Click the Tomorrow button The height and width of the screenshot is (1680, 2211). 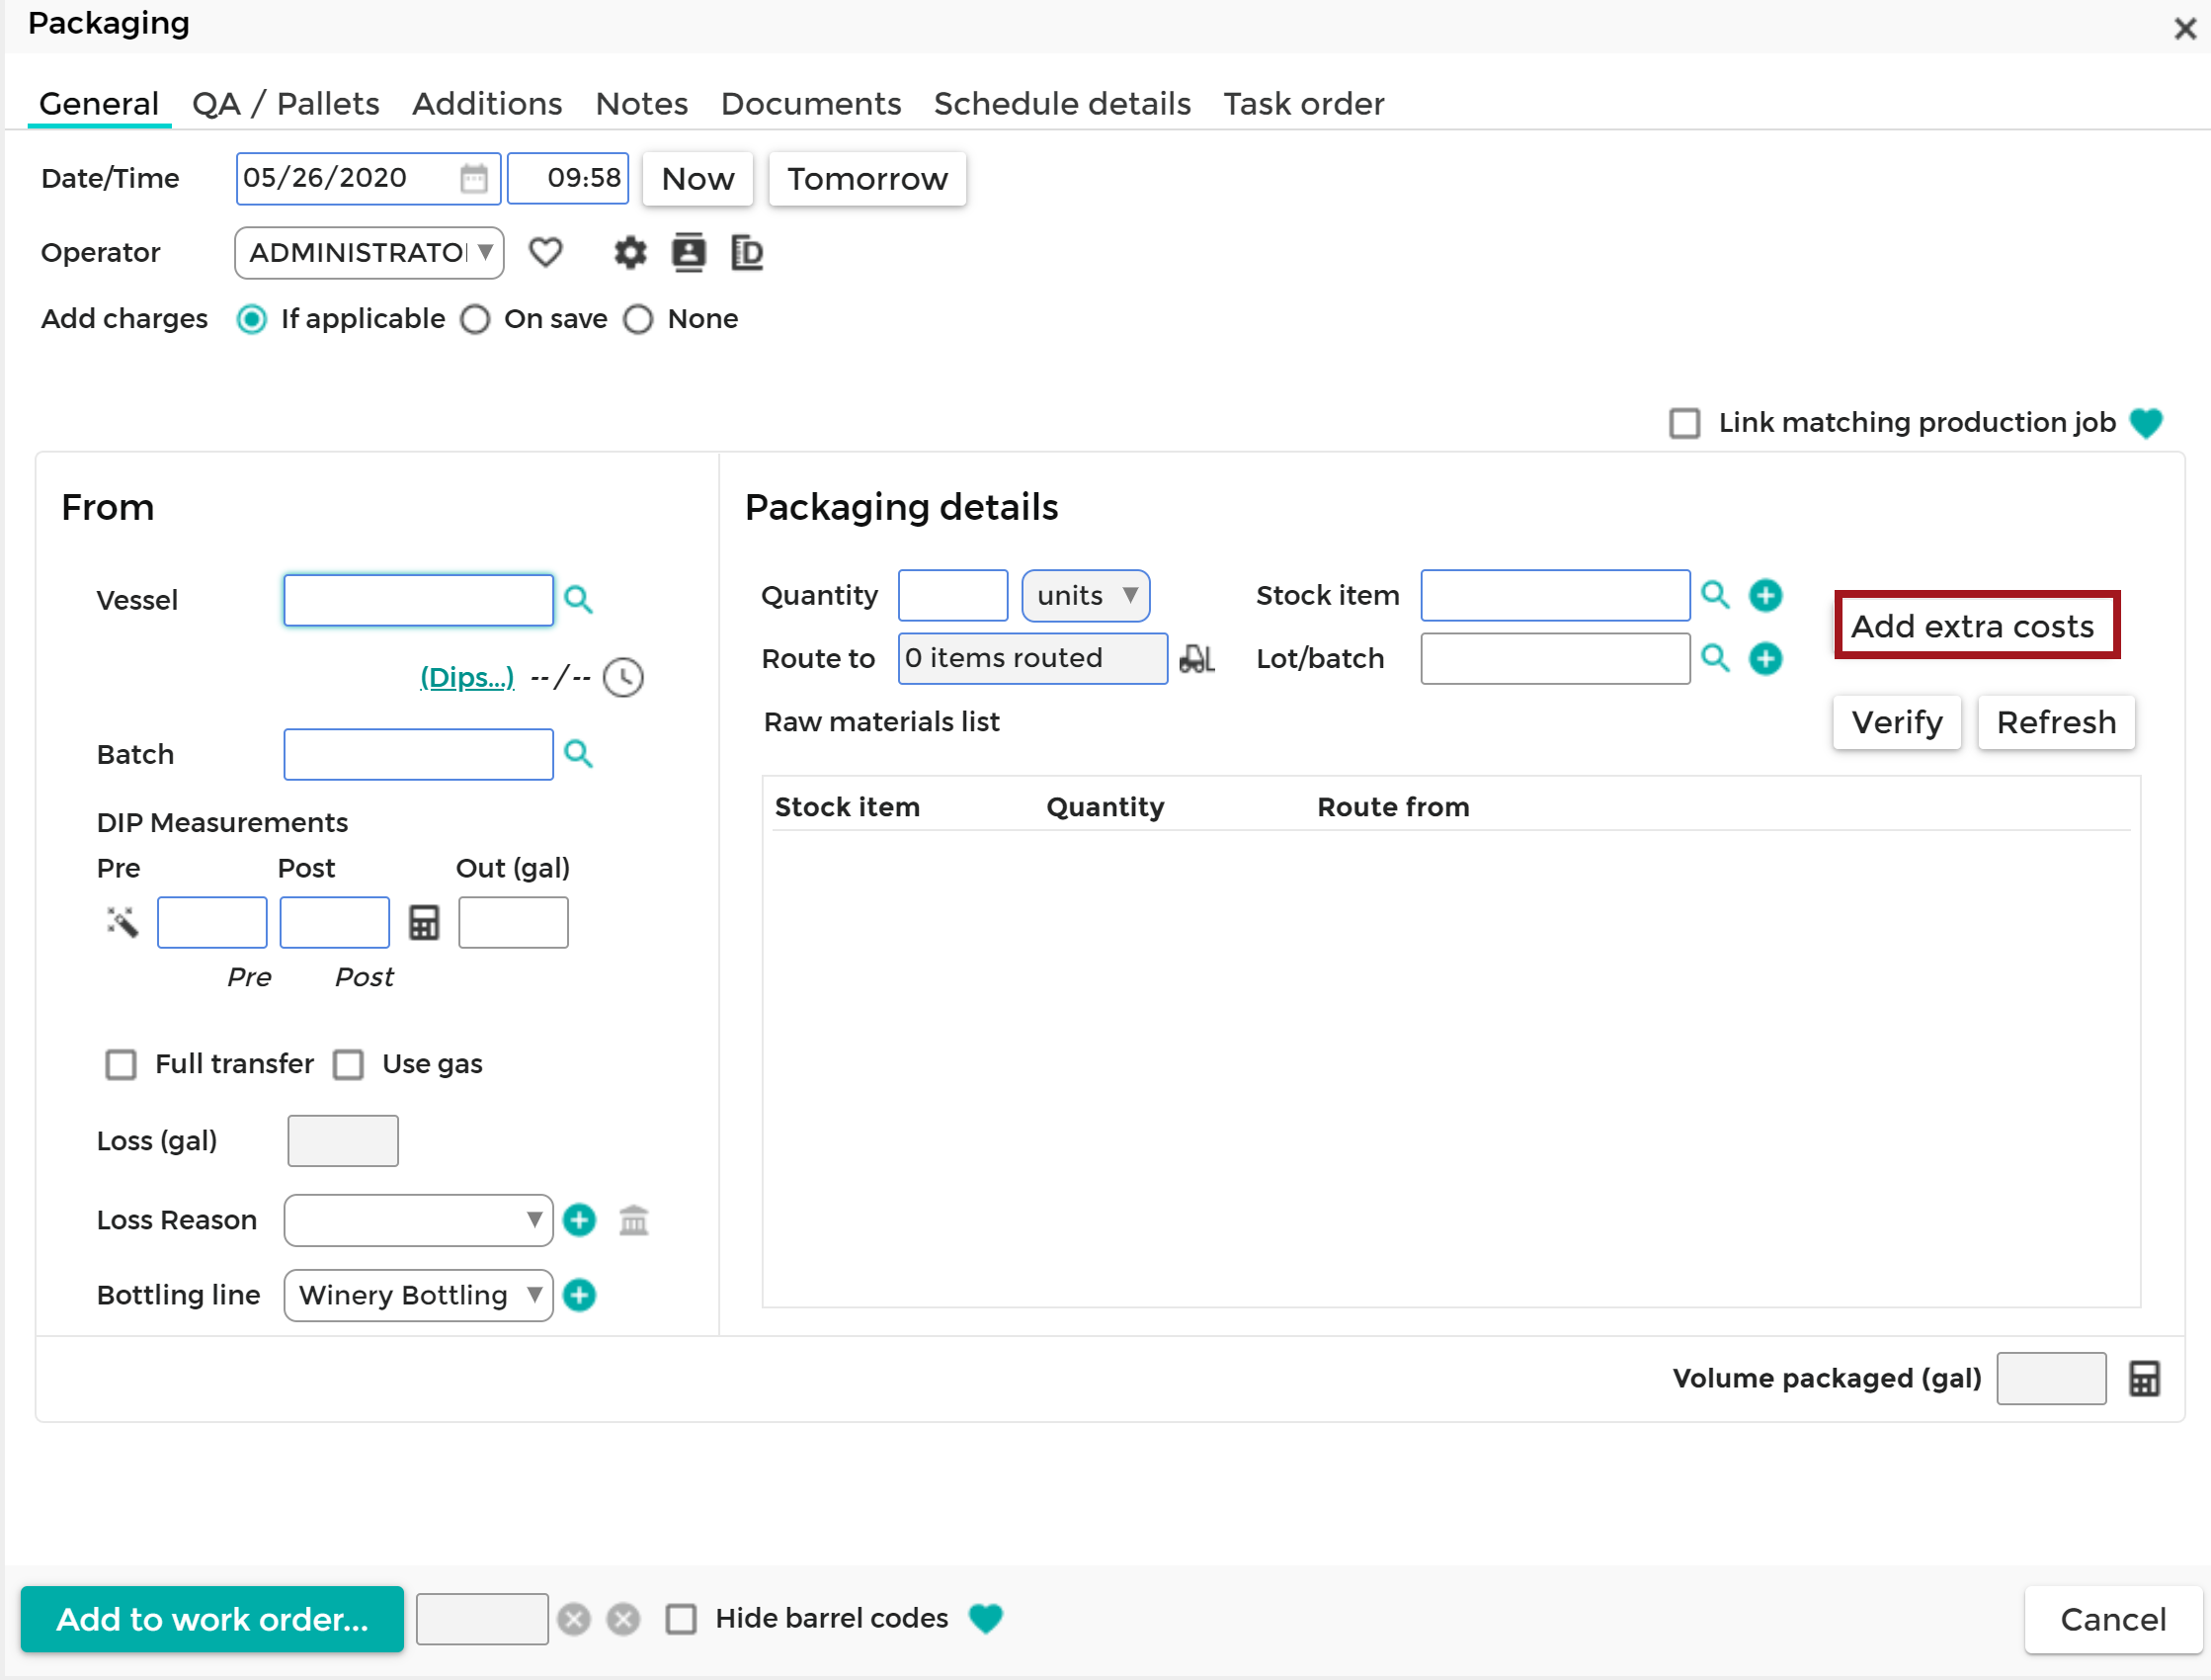(x=867, y=179)
